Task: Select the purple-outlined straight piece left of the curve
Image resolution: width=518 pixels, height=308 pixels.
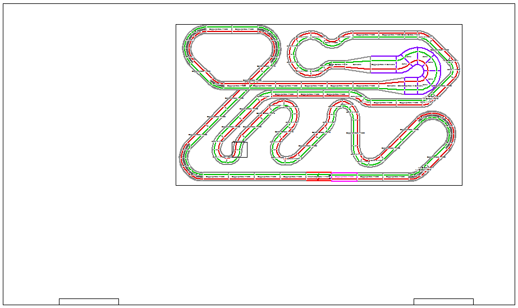Action: click(384, 65)
